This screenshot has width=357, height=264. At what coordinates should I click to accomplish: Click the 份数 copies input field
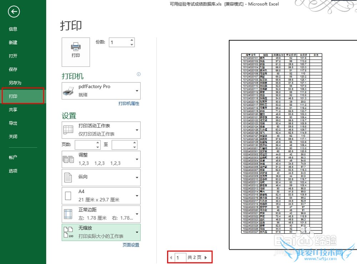[x=119, y=42]
